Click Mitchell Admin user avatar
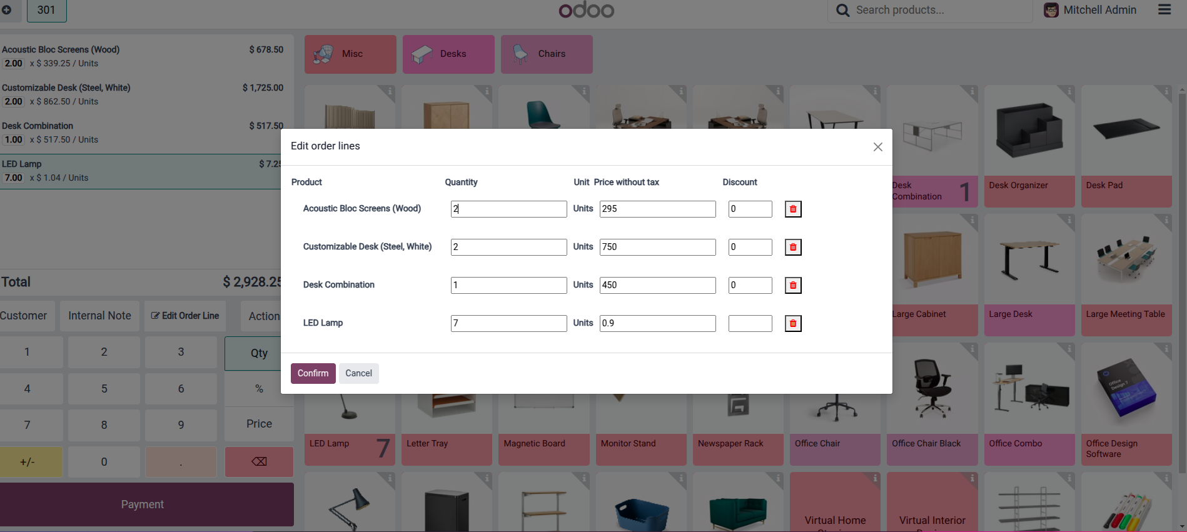1187x532 pixels. [x=1051, y=10]
